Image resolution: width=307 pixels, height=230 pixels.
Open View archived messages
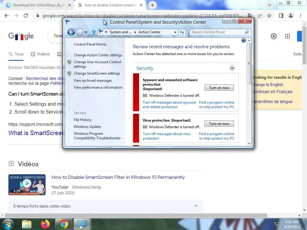pyautogui.click(x=93, y=80)
